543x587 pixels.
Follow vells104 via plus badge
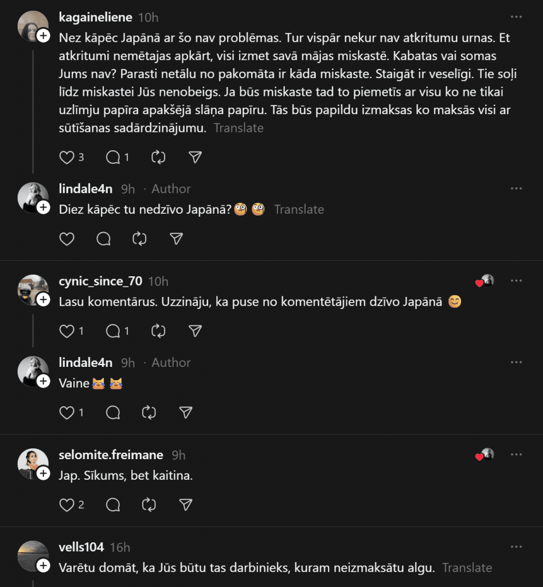pyautogui.click(x=44, y=566)
